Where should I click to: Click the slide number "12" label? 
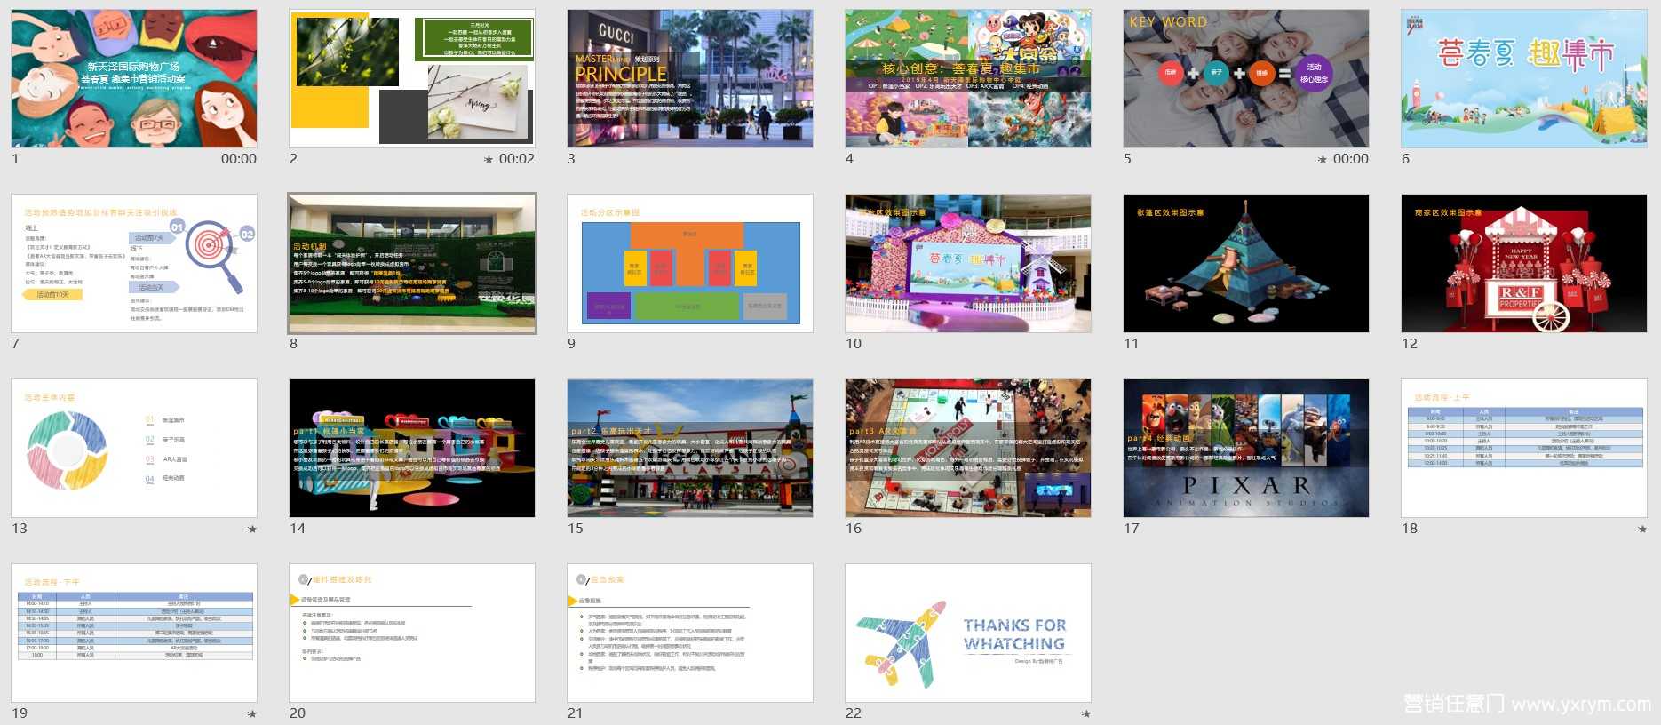(x=1410, y=344)
